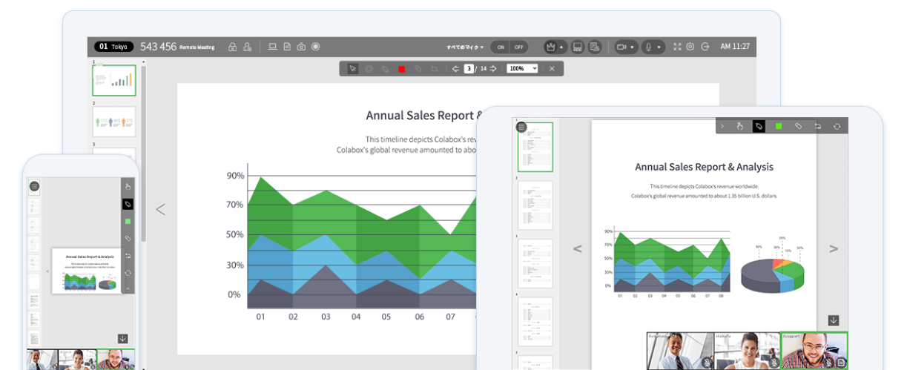Screen dimensions: 907x370
Task: Click the refresh icon on tablet toolbar
Action: tap(837, 127)
